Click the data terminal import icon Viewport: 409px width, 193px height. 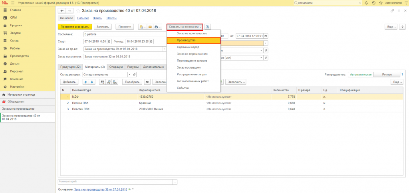pyautogui.click(x=109, y=82)
